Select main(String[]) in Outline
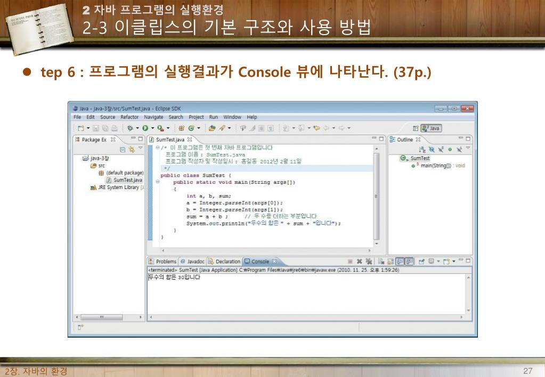 pos(438,166)
